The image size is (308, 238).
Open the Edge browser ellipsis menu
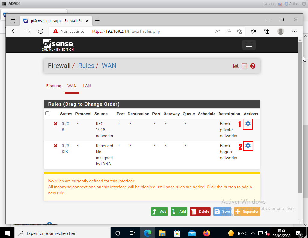pyautogui.click(x=294, y=31)
